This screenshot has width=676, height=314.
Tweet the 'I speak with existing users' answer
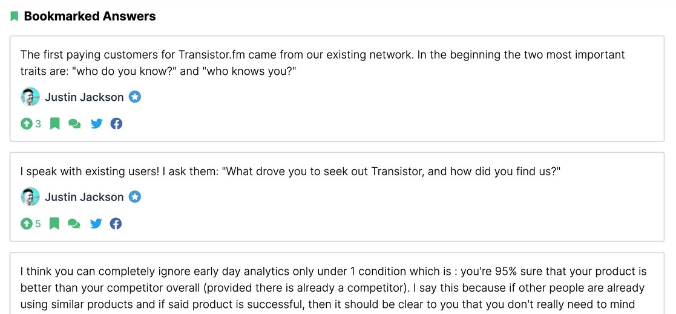[96, 223]
